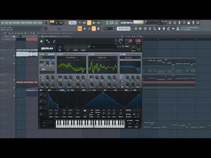Open the wrench troubleshooting icon in wrapper

(x=54, y=41)
